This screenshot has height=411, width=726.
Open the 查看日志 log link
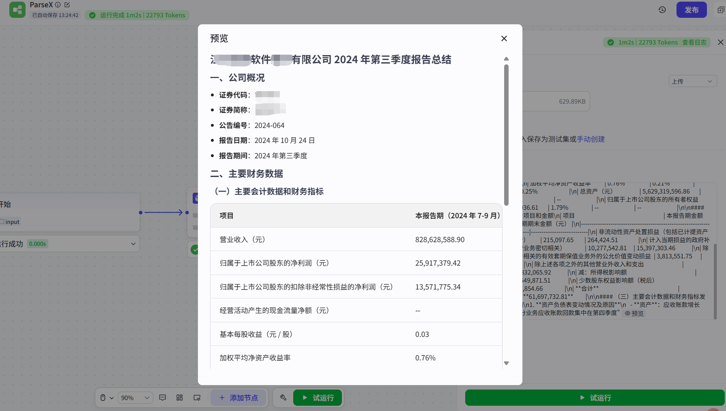[694, 42]
